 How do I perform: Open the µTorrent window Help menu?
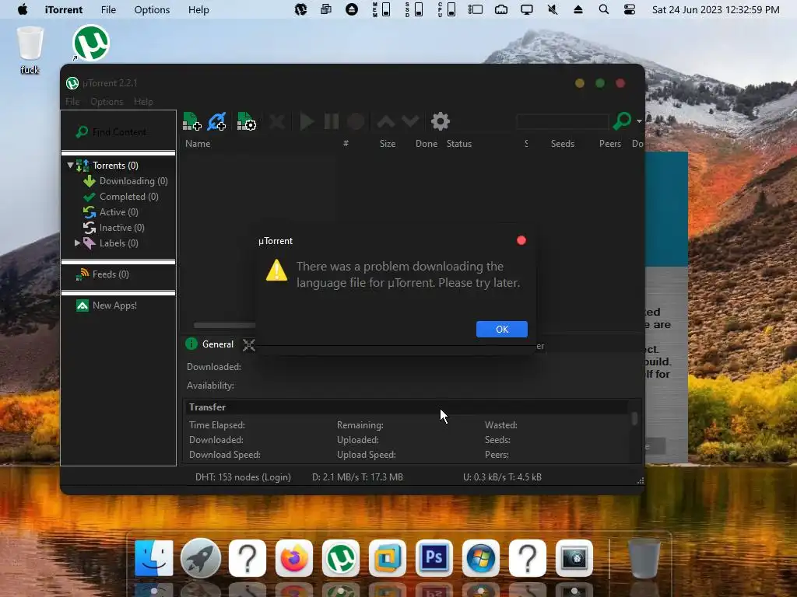143,102
